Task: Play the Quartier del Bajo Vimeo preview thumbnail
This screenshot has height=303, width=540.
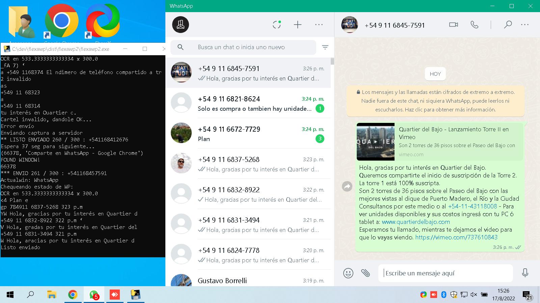Action: [x=376, y=142]
